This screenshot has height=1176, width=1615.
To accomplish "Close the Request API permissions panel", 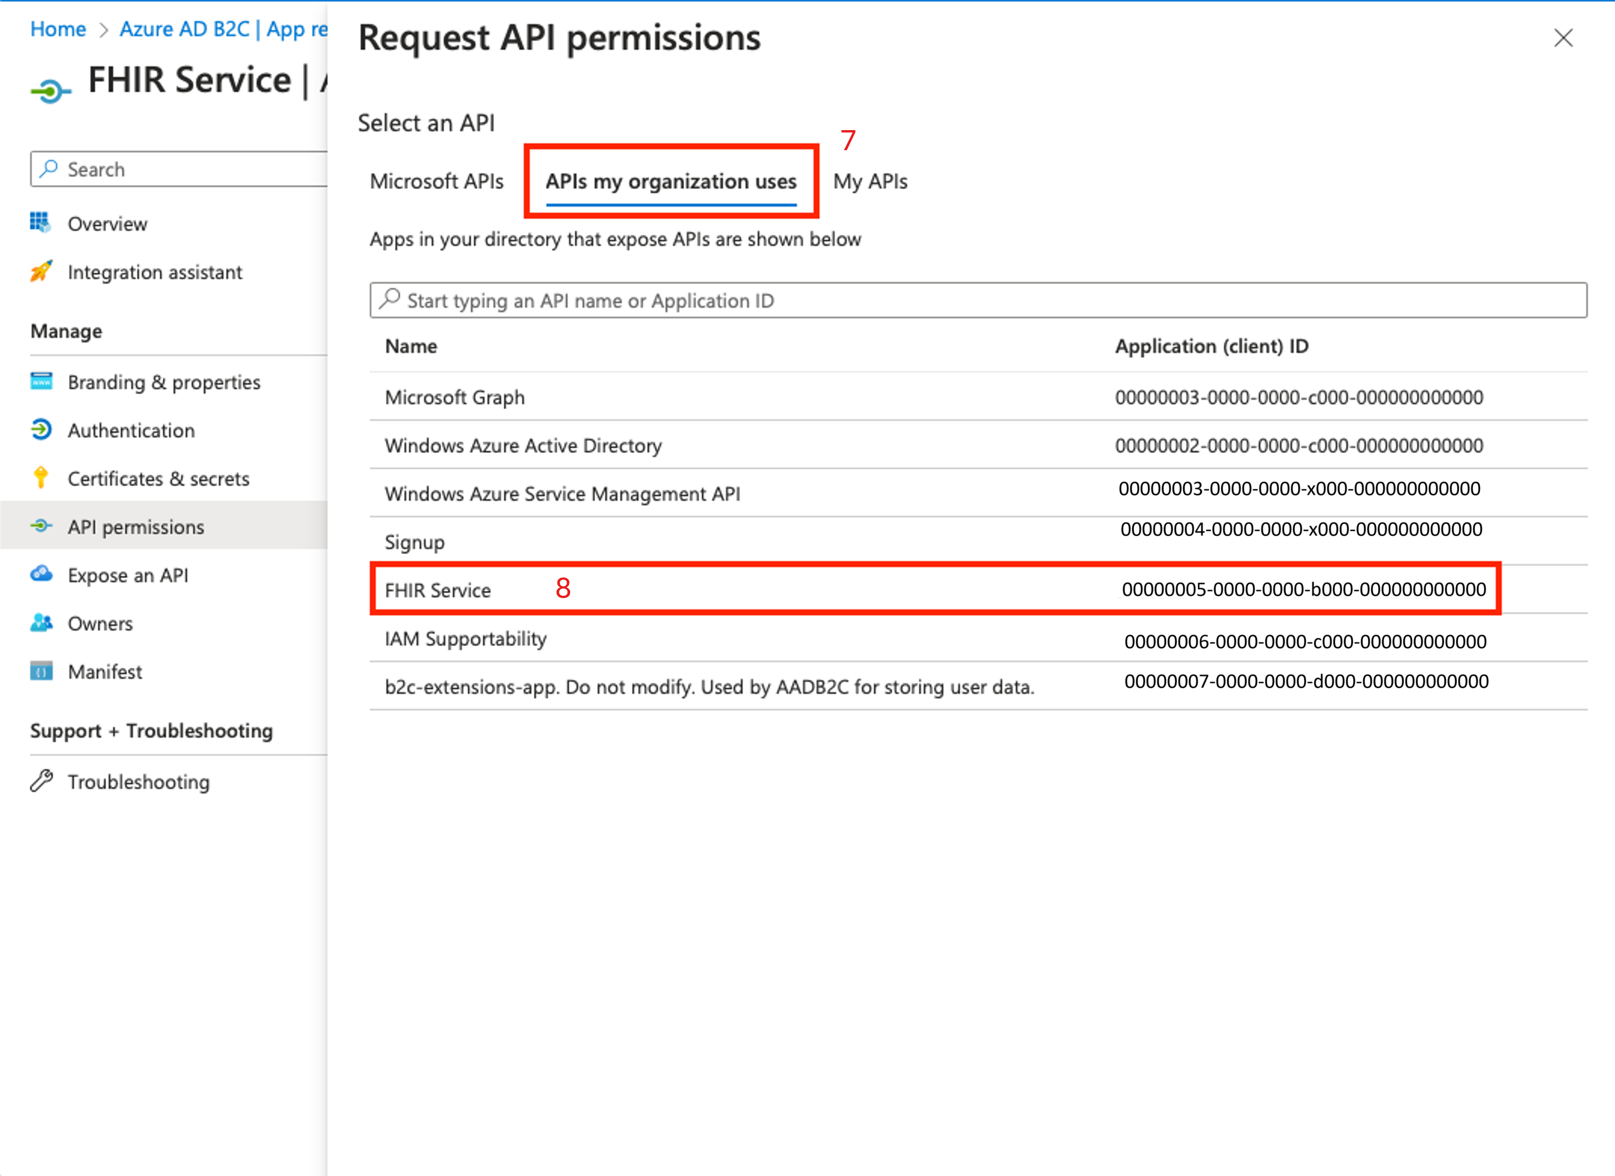I will [1563, 38].
